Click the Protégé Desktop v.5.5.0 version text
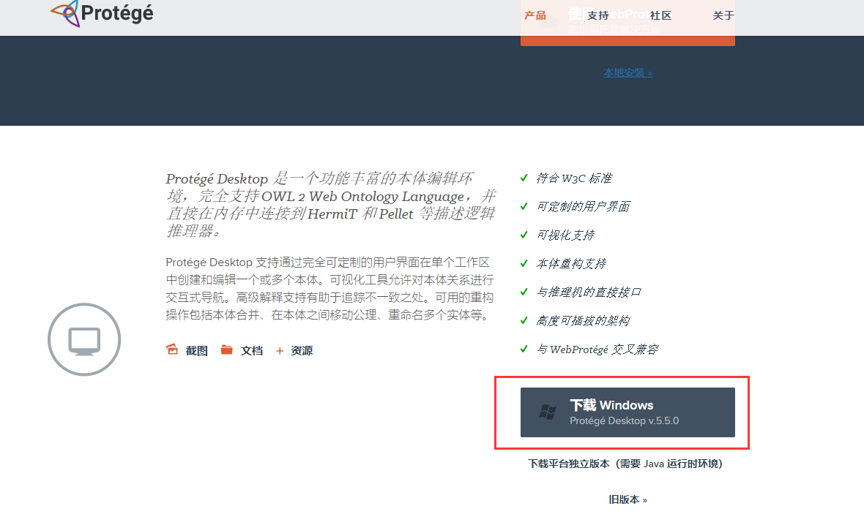This screenshot has height=525, width=864. pos(625,421)
